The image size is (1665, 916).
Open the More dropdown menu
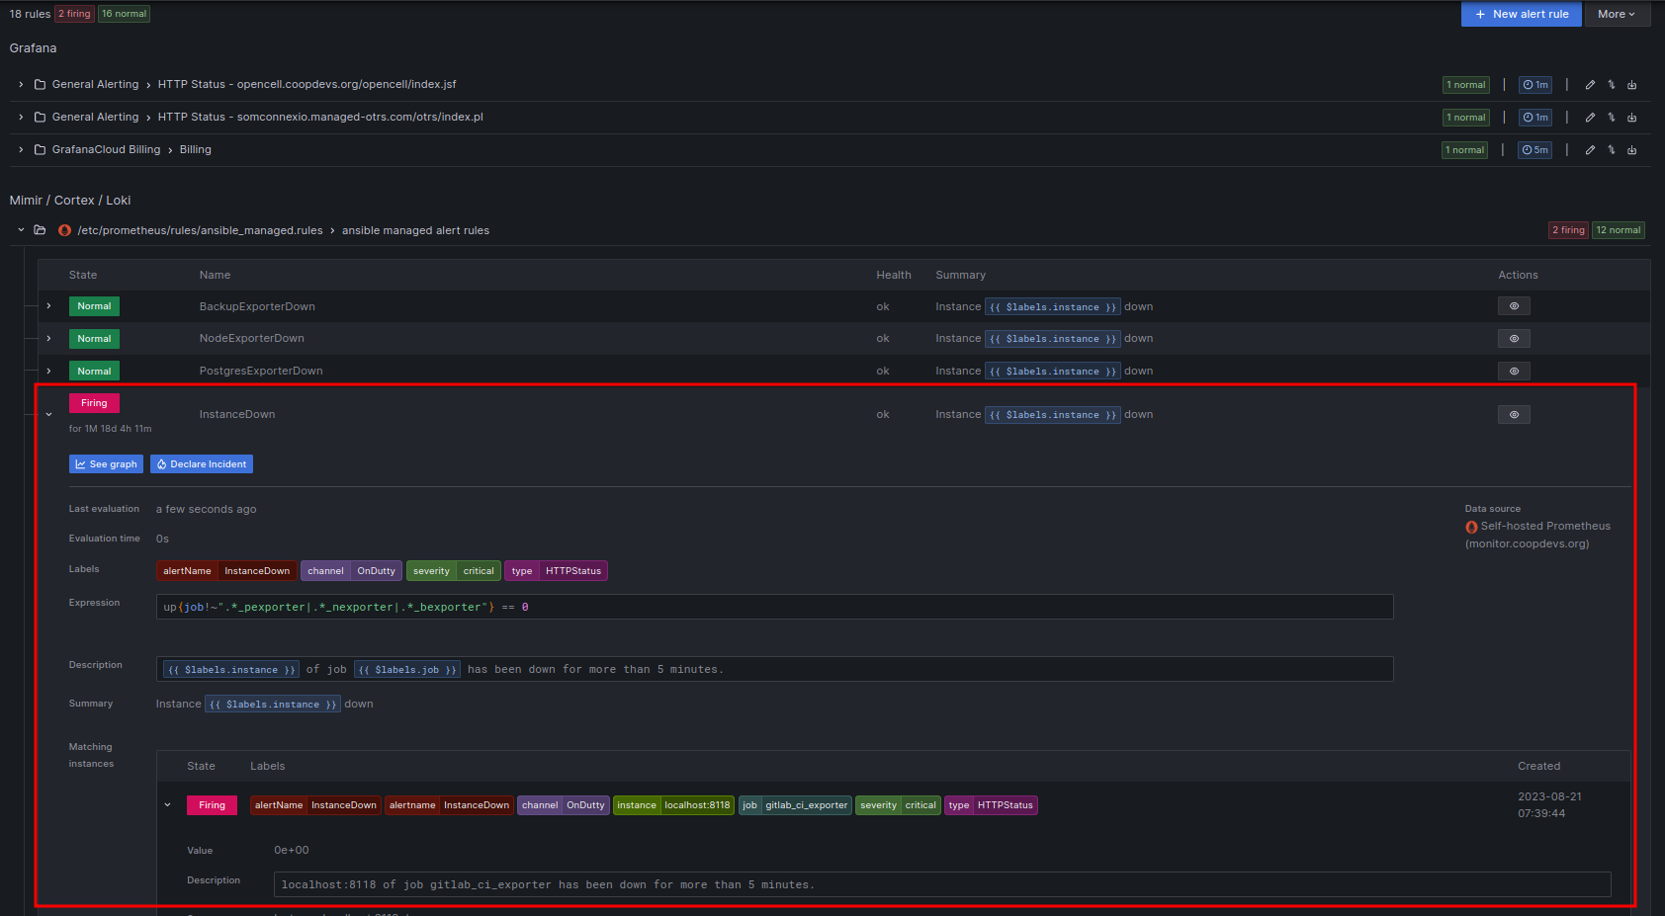pos(1617,14)
